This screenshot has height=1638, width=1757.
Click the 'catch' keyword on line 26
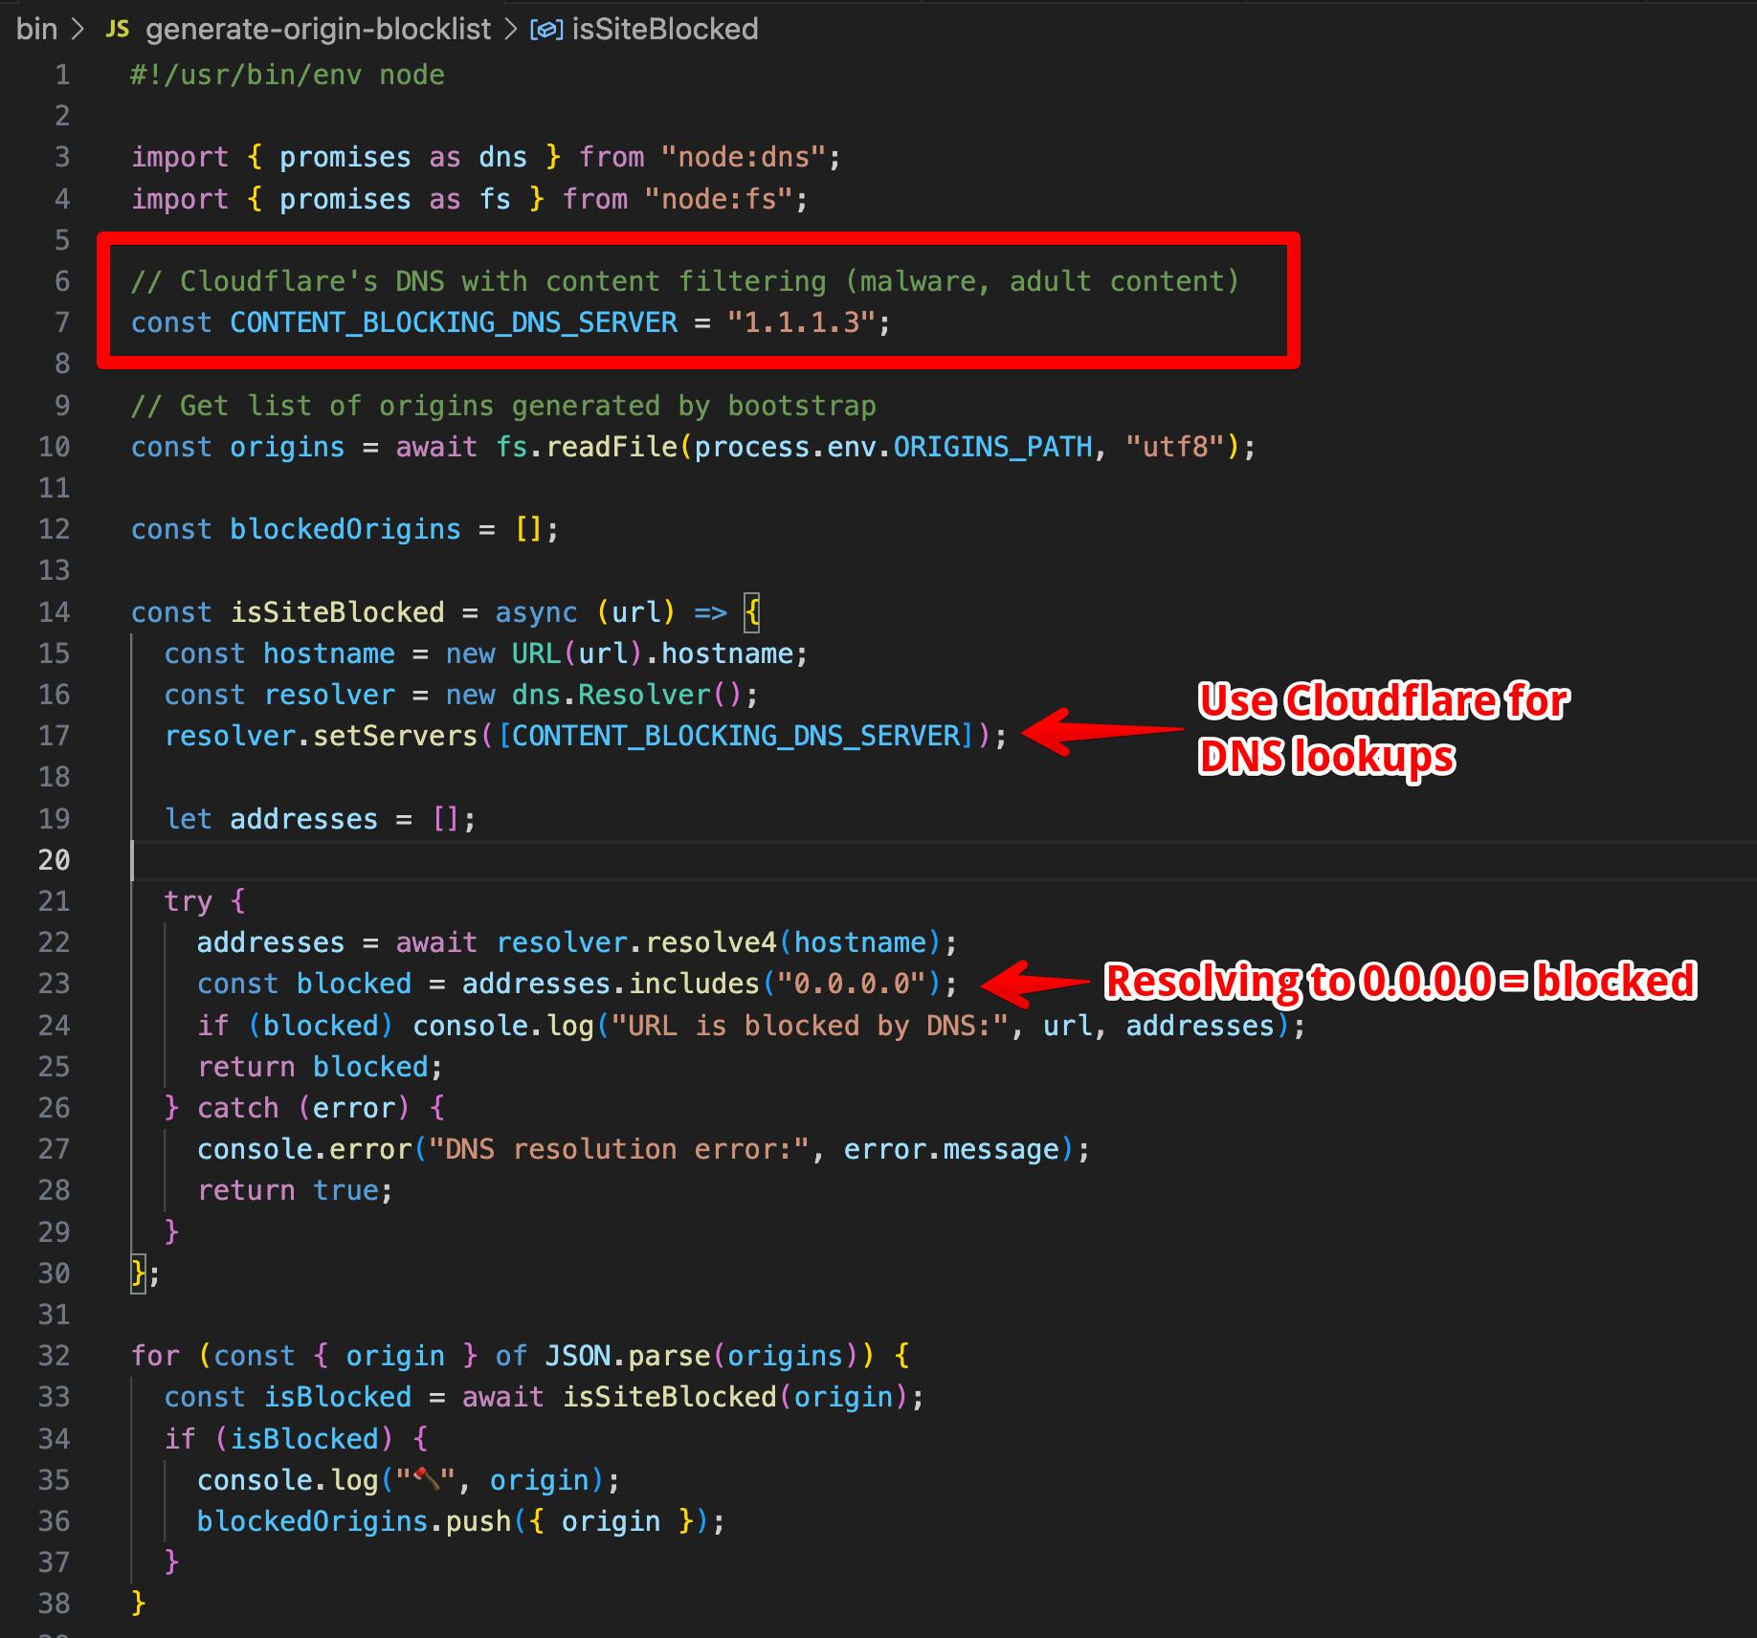click(x=238, y=1108)
